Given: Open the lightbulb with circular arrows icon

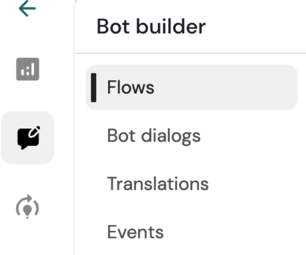Looking at the screenshot, I should 27,207.
